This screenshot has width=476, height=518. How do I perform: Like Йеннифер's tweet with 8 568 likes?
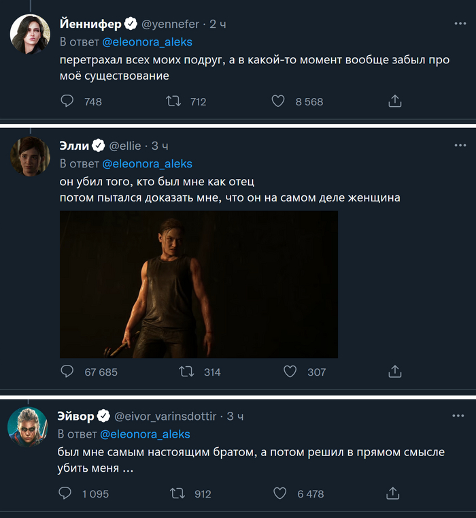[x=278, y=101]
